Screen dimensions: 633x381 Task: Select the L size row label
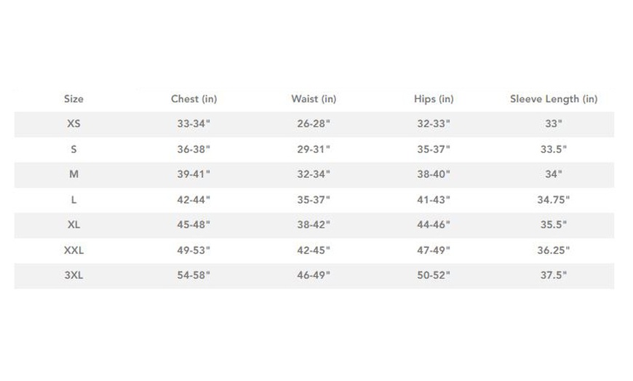point(73,200)
